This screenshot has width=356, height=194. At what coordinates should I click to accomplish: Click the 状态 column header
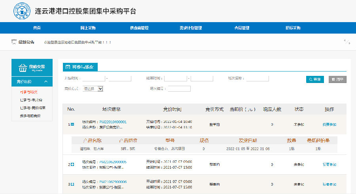tap(299, 109)
